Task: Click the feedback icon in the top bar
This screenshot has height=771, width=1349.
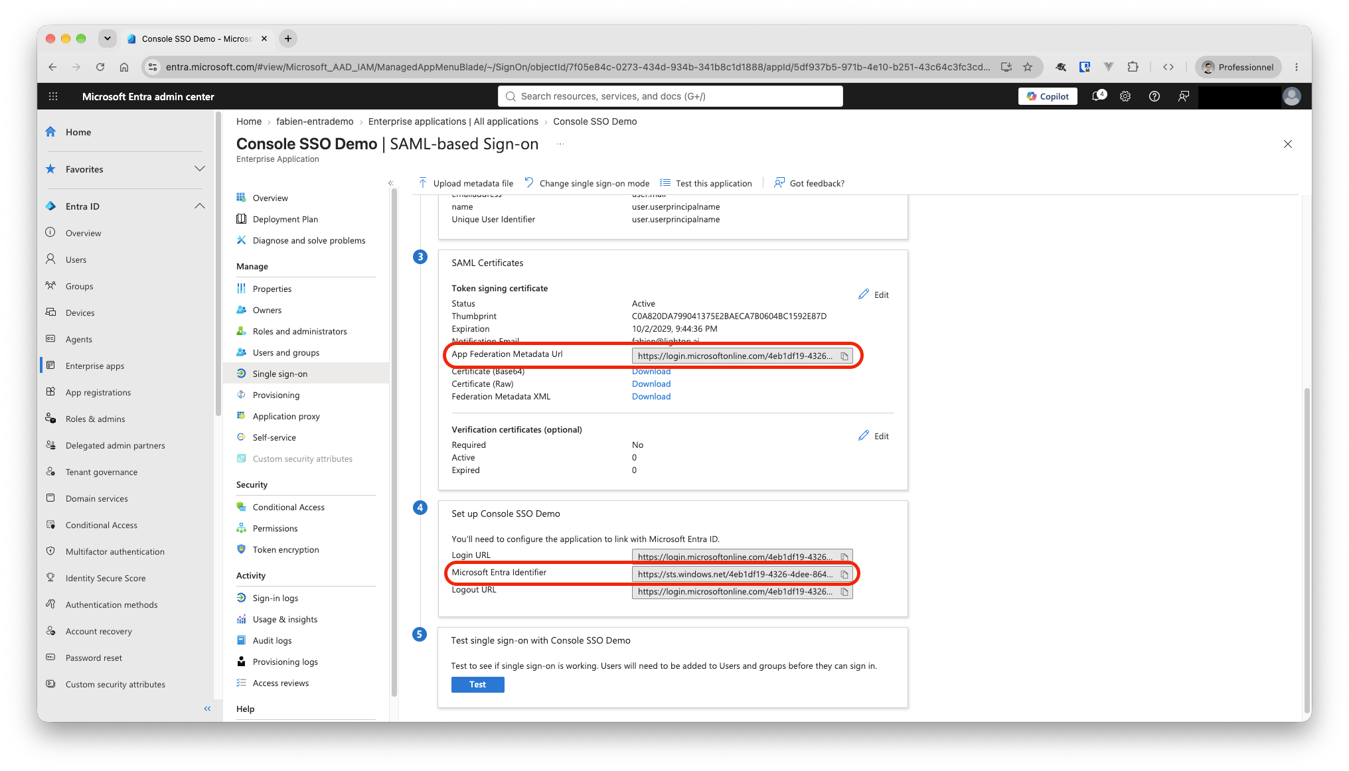Action: click(x=1184, y=96)
